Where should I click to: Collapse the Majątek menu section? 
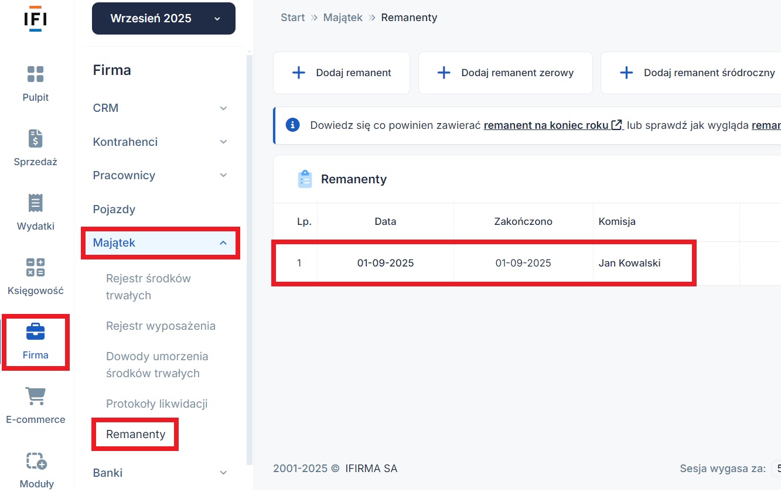pyautogui.click(x=161, y=243)
